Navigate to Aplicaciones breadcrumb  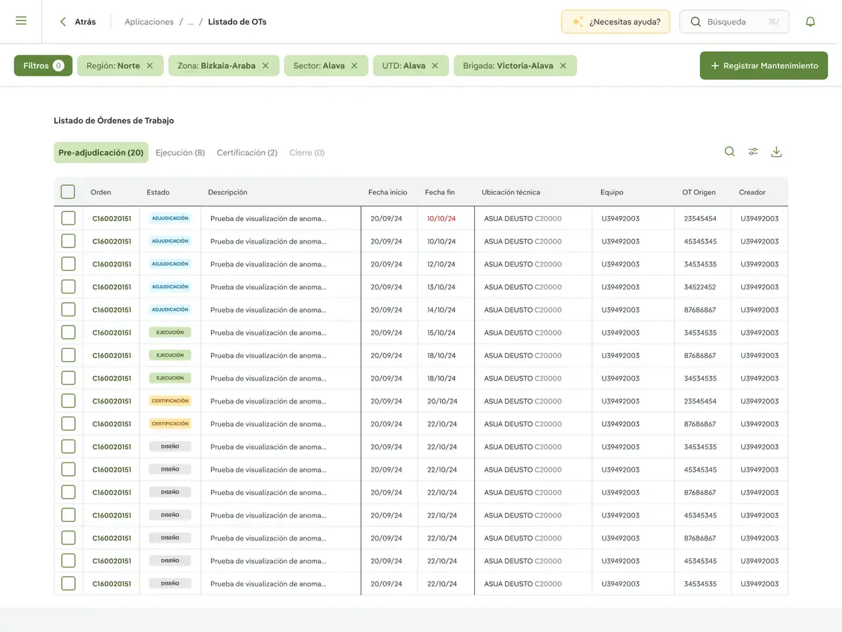(x=149, y=22)
